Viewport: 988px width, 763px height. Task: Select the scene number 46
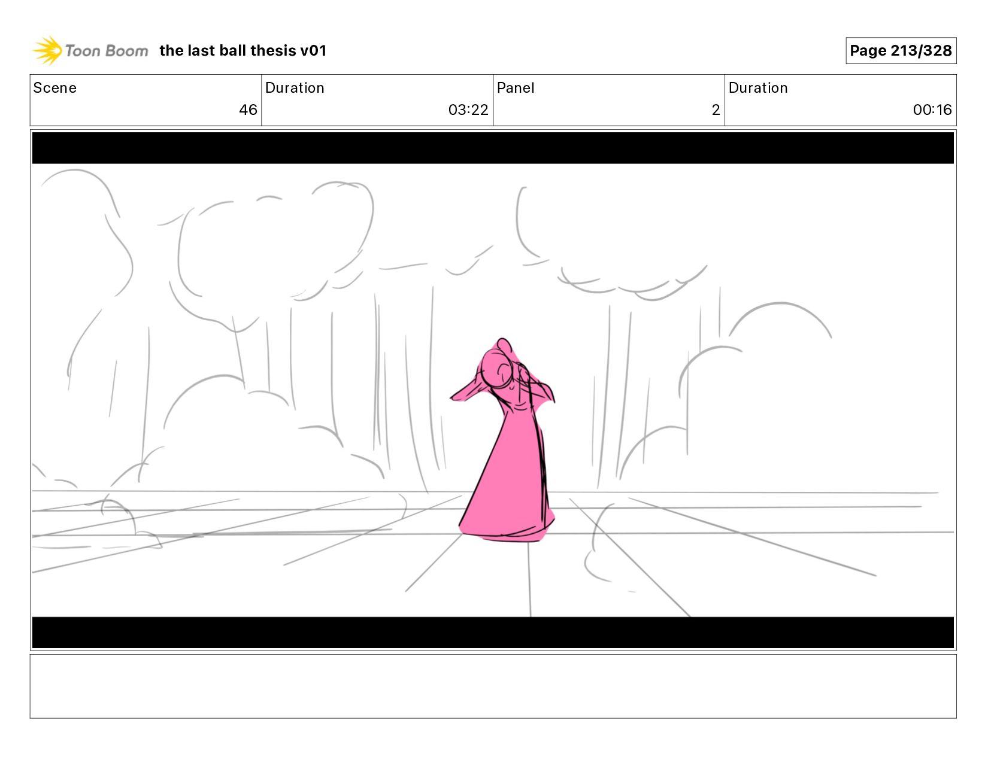(x=248, y=110)
